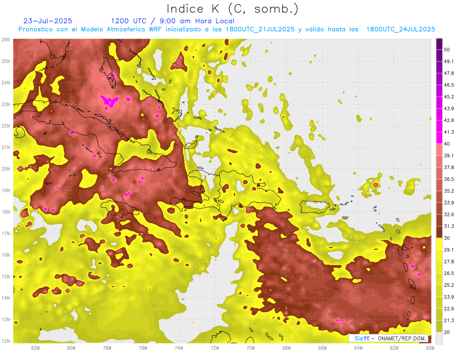Click the 'Indice K (C, somb.)' title
The height and width of the screenshot is (353, 457).
tap(233, 8)
